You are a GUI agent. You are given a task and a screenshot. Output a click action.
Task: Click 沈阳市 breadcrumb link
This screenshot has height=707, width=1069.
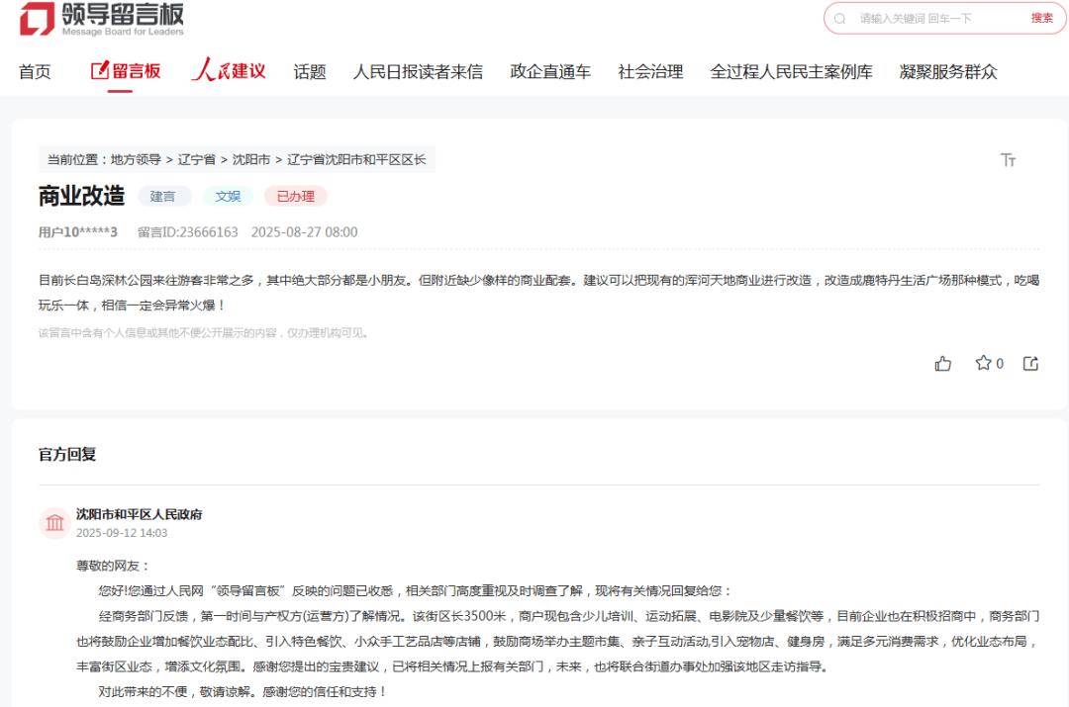pos(250,159)
